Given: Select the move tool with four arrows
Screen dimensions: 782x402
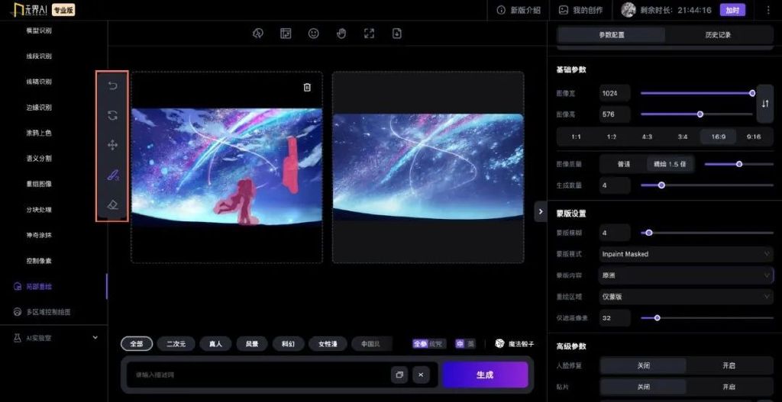Looking at the screenshot, I should point(113,145).
